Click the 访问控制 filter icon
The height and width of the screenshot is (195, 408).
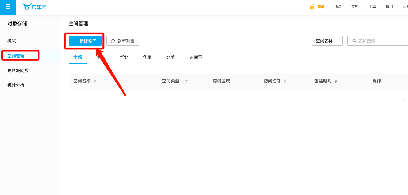285,81
